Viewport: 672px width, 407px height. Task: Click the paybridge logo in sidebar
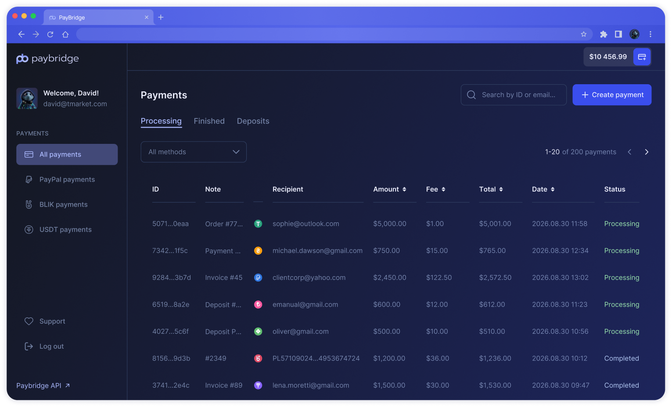47,59
